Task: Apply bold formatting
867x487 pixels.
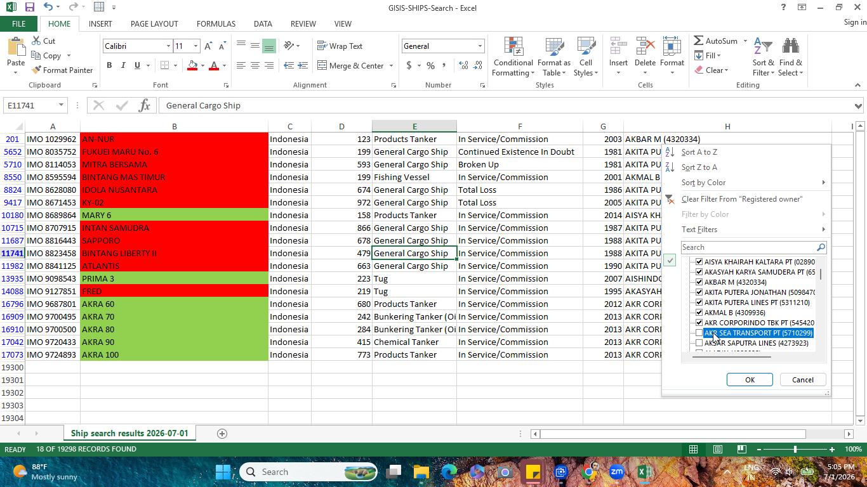Action: pyautogui.click(x=109, y=65)
